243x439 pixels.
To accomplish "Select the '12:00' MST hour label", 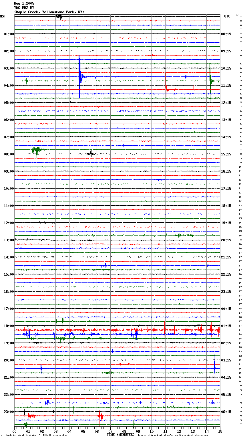I will pyautogui.click(x=9, y=223).
